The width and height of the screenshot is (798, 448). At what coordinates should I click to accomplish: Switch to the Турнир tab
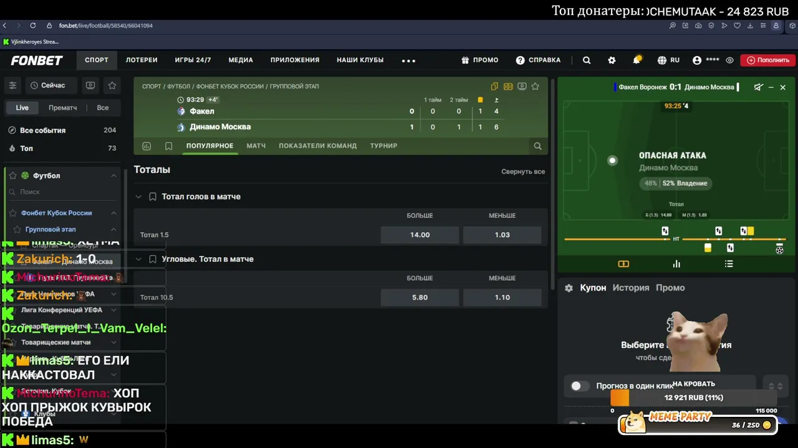(x=383, y=146)
